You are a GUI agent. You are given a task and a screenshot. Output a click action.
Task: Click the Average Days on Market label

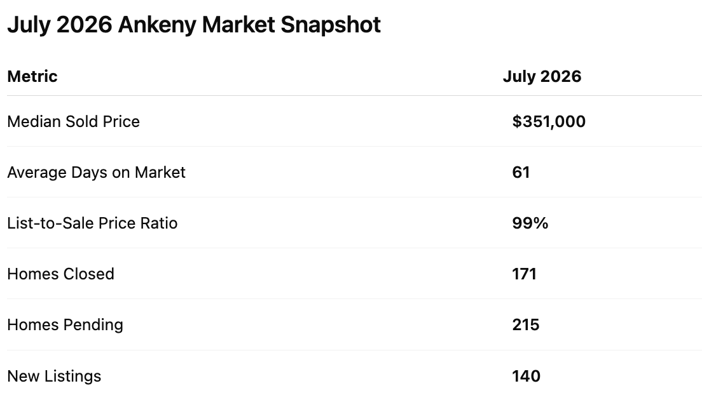click(96, 173)
